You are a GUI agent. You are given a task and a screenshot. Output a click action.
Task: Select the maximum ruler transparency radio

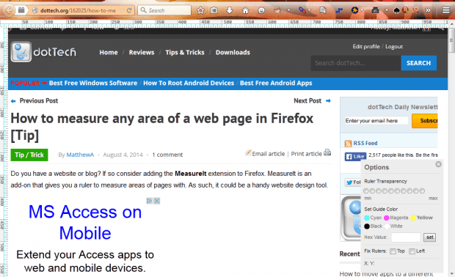click(x=422, y=191)
